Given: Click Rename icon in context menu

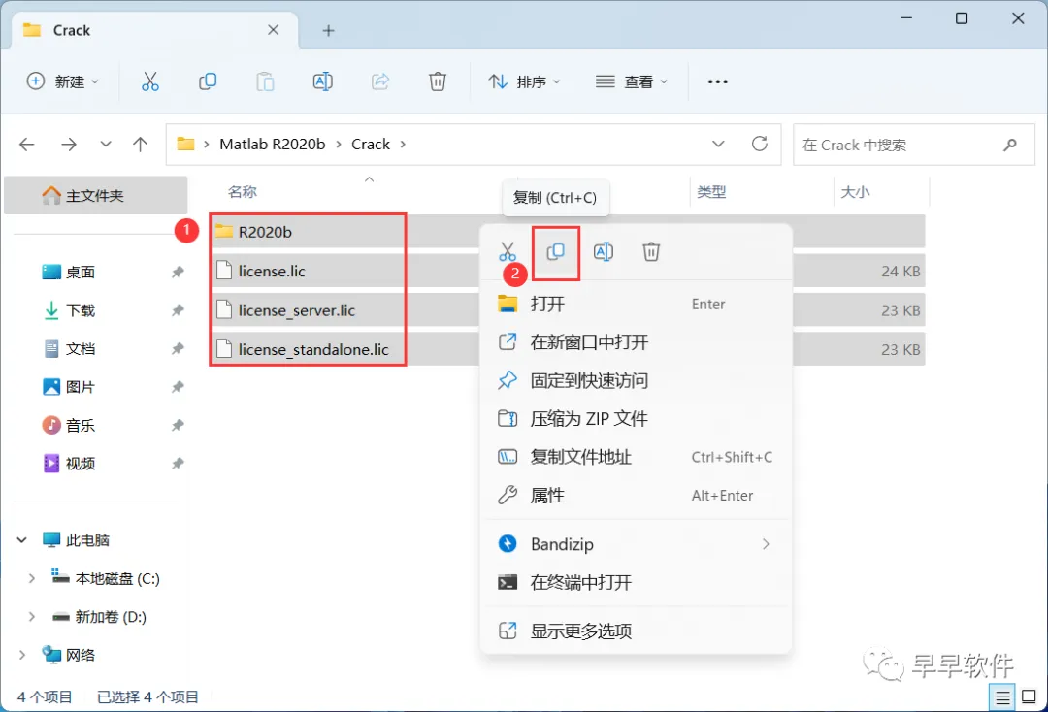Looking at the screenshot, I should pyautogui.click(x=604, y=252).
